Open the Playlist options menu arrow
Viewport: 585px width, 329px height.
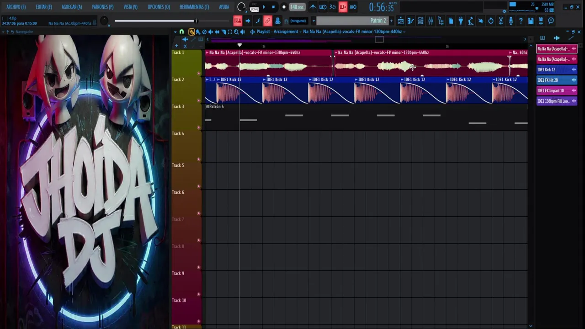click(175, 32)
